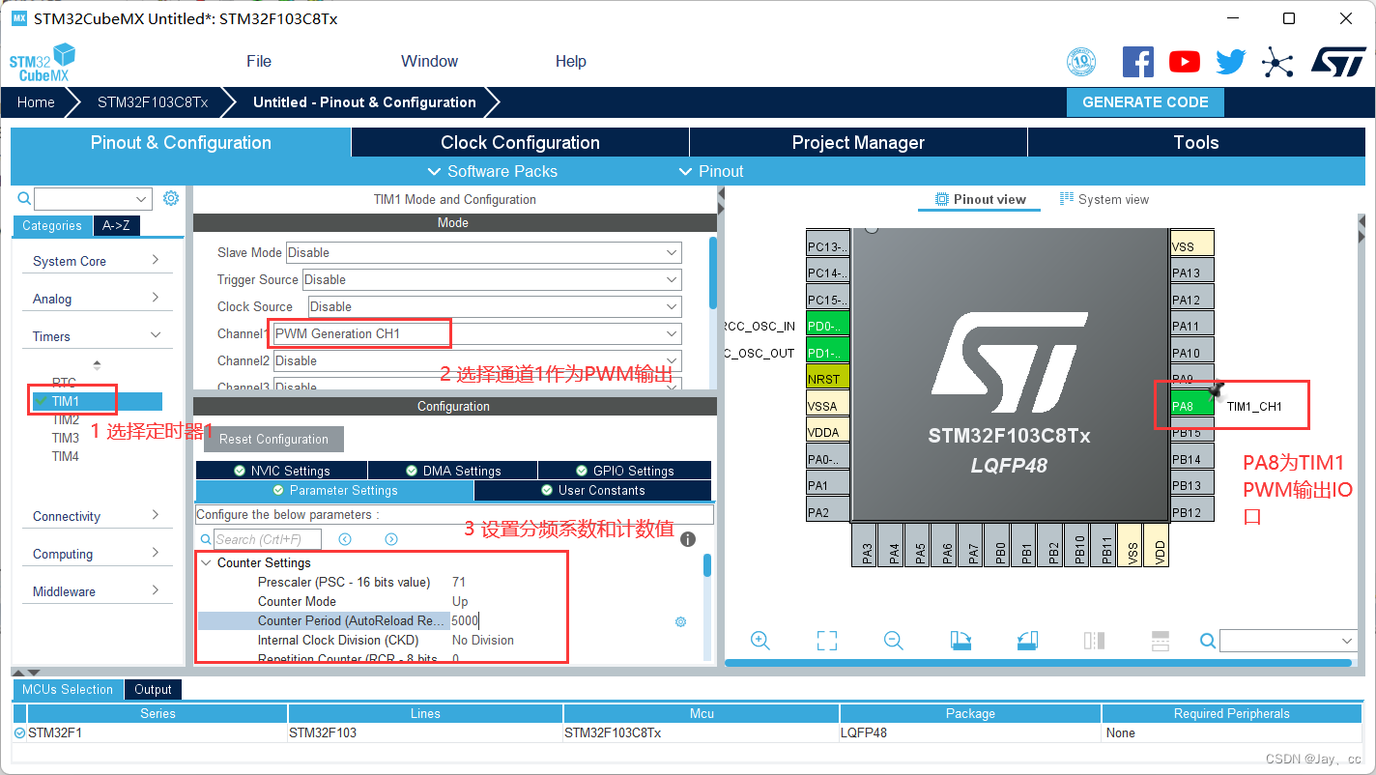Screen dimensions: 1376x775
Task: Open DMA Settings tab
Action: click(452, 471)
